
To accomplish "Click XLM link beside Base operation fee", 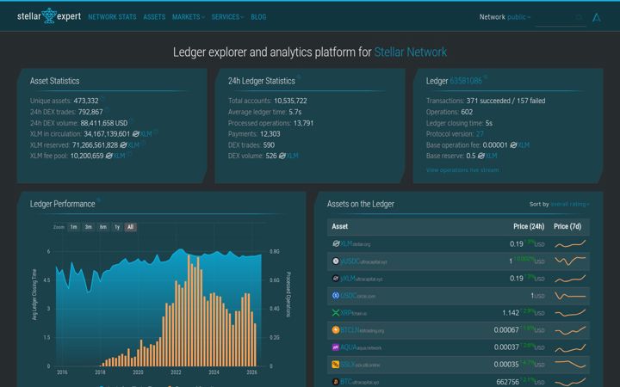I will point(524,145).
